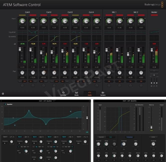The height and width of the screenshot is (162, 166).
Task: Toggle ON for Mic 2 right channel
Action: point(141,81)
